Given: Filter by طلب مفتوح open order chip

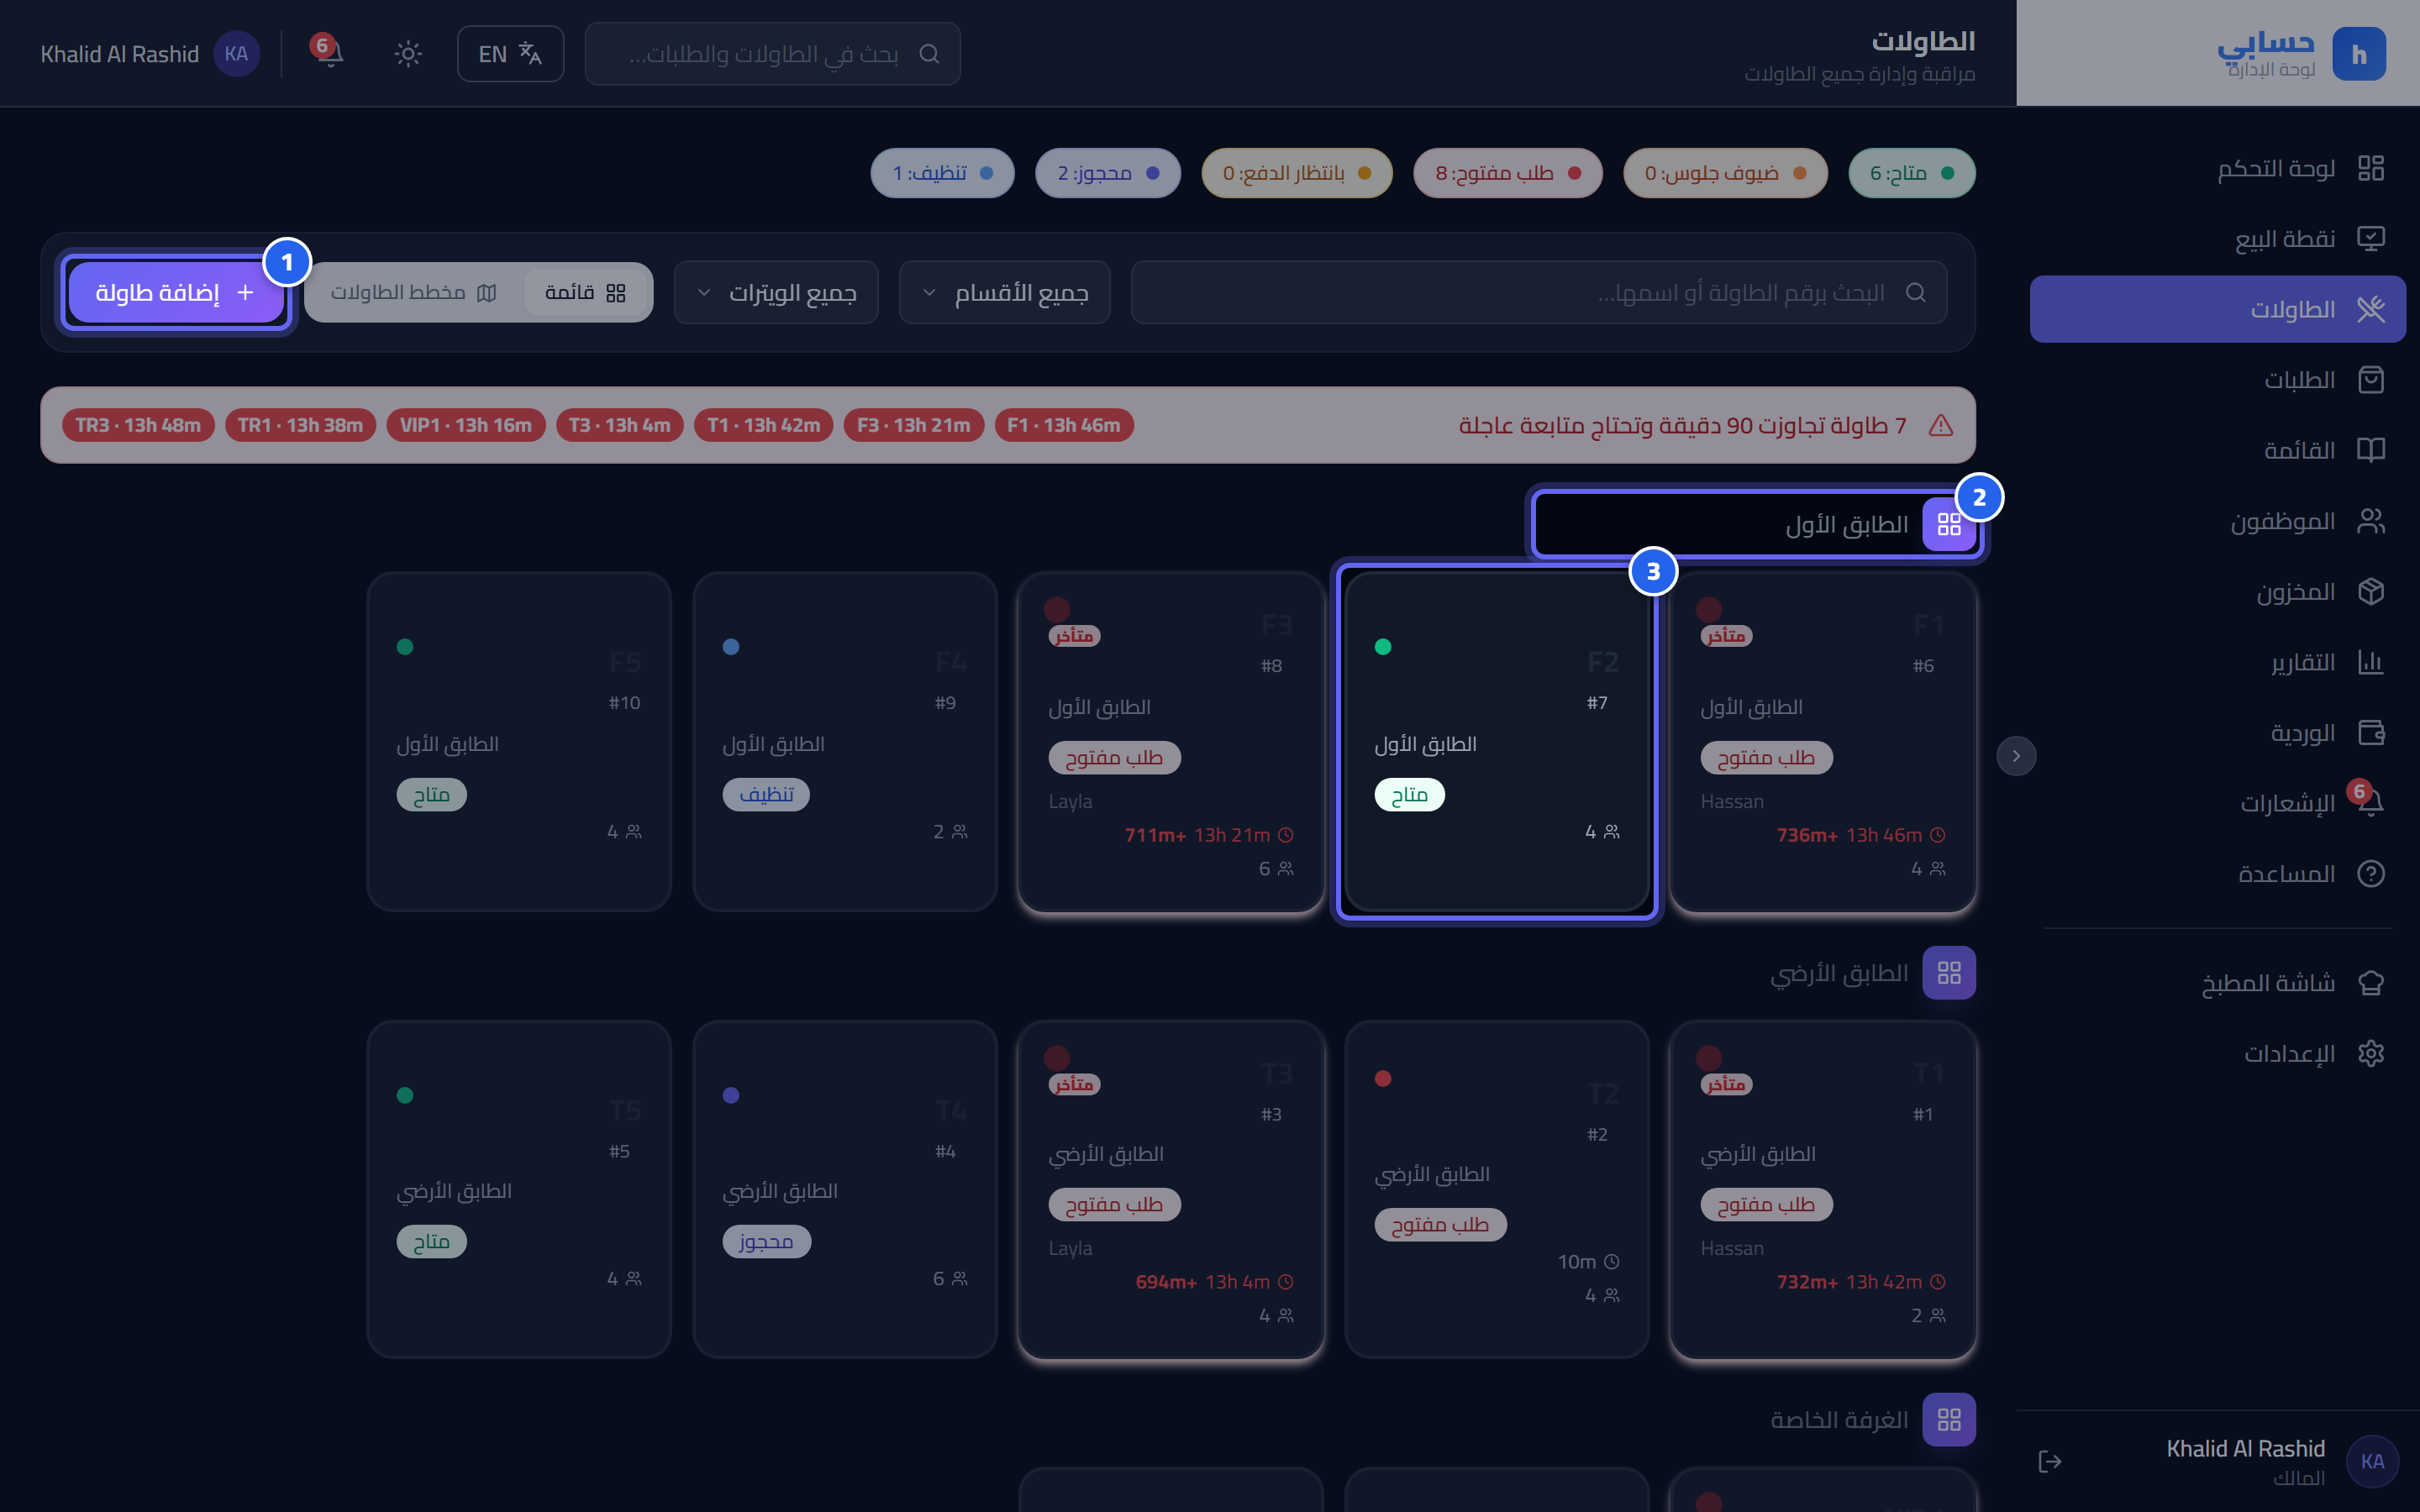Looking at the screenshot, I should [1508, 173].
